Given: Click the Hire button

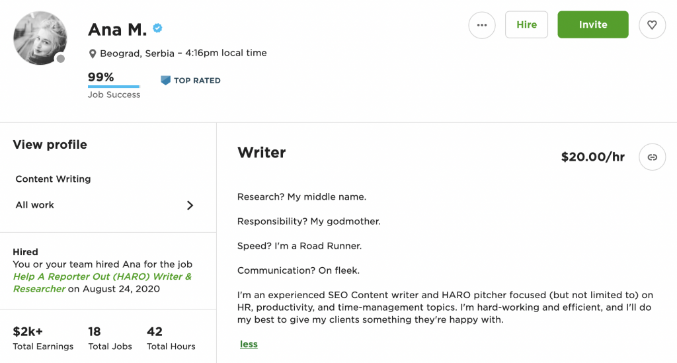Looking at the screenshot, I should 526,24.
